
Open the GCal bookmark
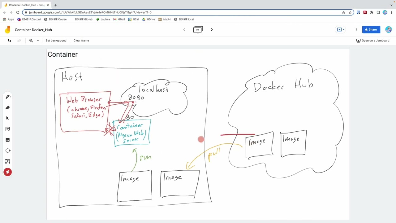point(133,19)
